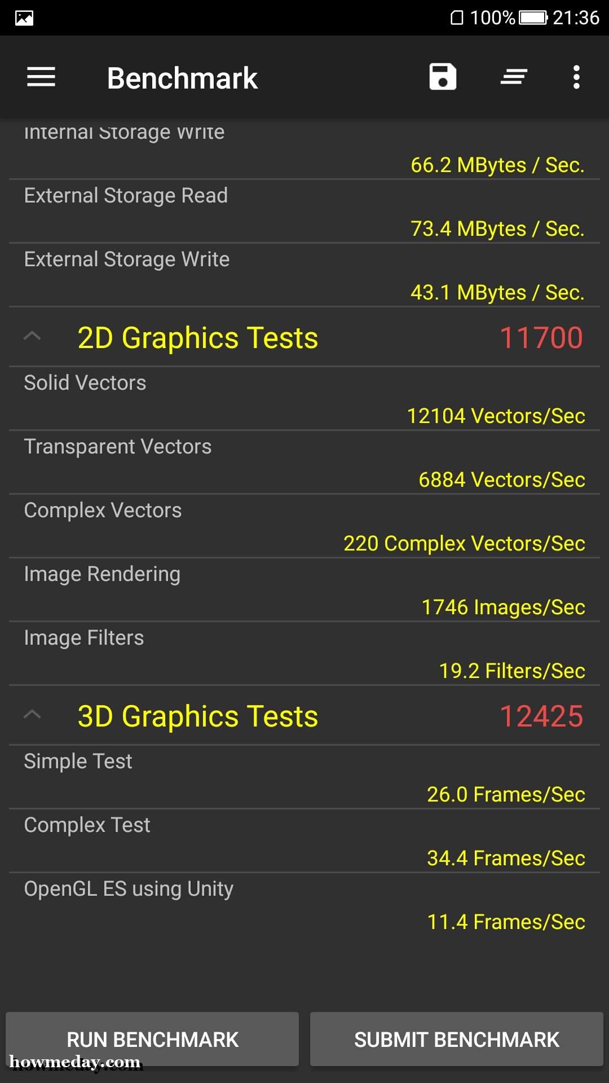The image size is (609, 1083).
Task: Select the 3D Graphics score 12425
Action: (x=541, y=716)
